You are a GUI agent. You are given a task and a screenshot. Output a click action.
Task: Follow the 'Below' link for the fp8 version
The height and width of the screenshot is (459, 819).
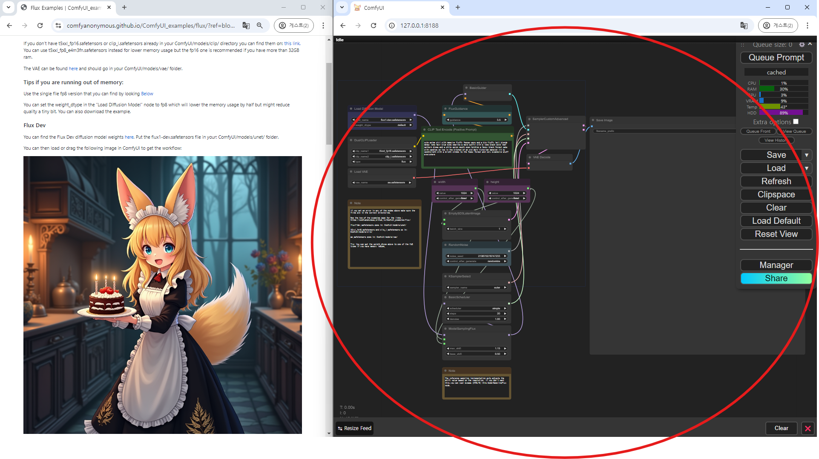147,94
